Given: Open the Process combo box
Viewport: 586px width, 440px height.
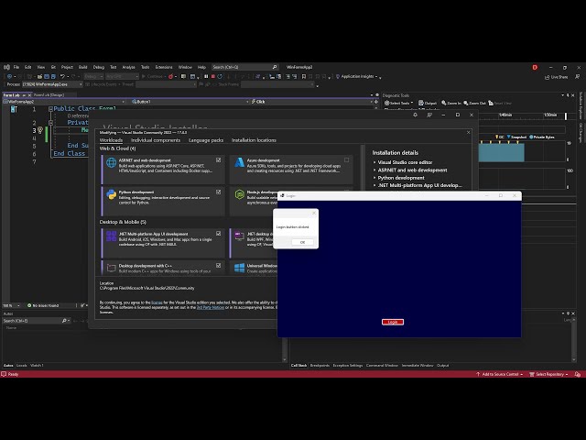Looking at the screenshot, I should pyautogui.click(x=52, y=84).
